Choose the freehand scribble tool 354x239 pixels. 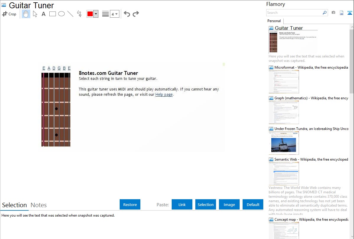point(79,14)
